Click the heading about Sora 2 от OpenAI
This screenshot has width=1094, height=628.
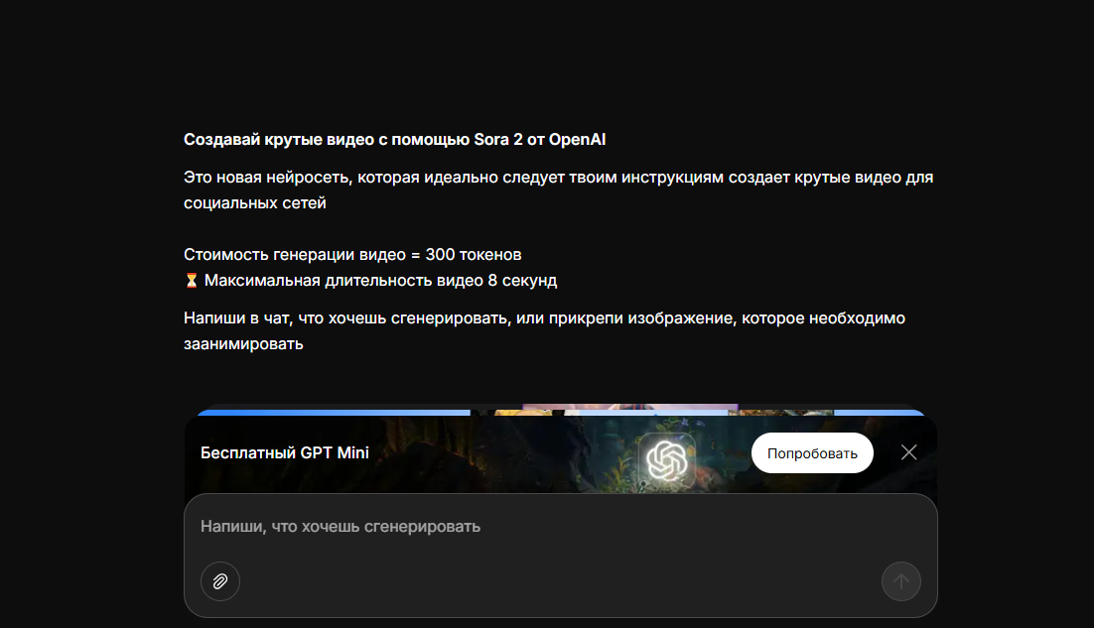(394, 140)
